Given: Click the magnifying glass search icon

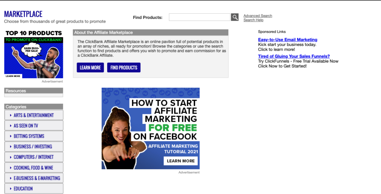Looking at the screenshot, I should click(x=235, y=17).
